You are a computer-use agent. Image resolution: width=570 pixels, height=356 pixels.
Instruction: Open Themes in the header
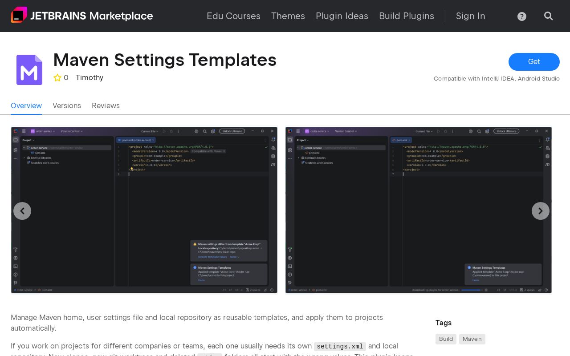tap(288, 16)
